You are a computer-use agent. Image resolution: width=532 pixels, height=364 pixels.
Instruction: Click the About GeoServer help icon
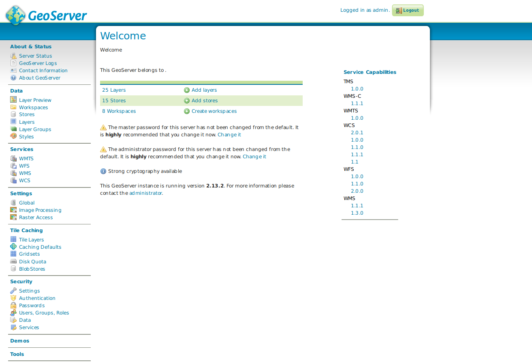coord(13,78)
